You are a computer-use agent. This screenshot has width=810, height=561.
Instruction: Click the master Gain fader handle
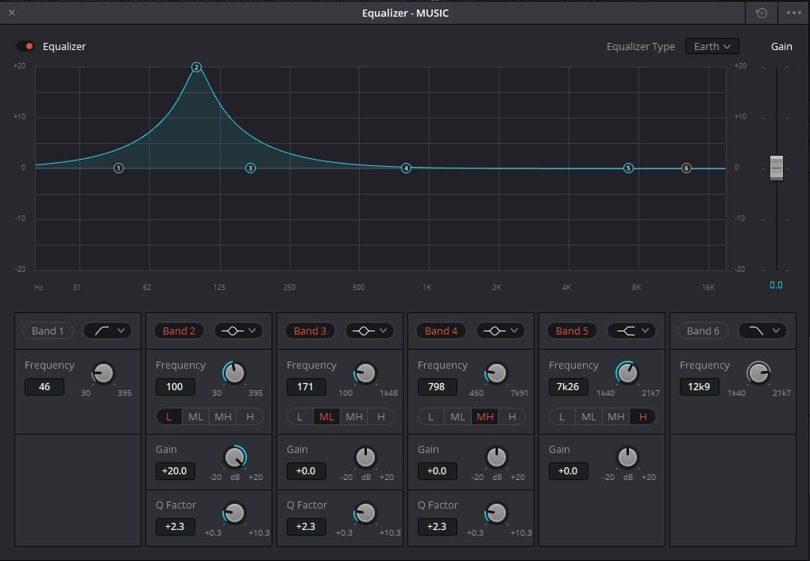pos(777,168)
